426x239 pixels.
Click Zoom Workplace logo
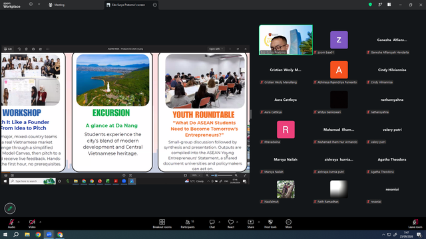pyautogui.click(x=12, y=5)
